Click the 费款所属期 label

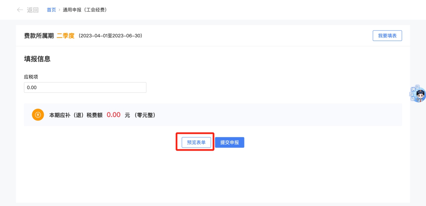(39, 36)
